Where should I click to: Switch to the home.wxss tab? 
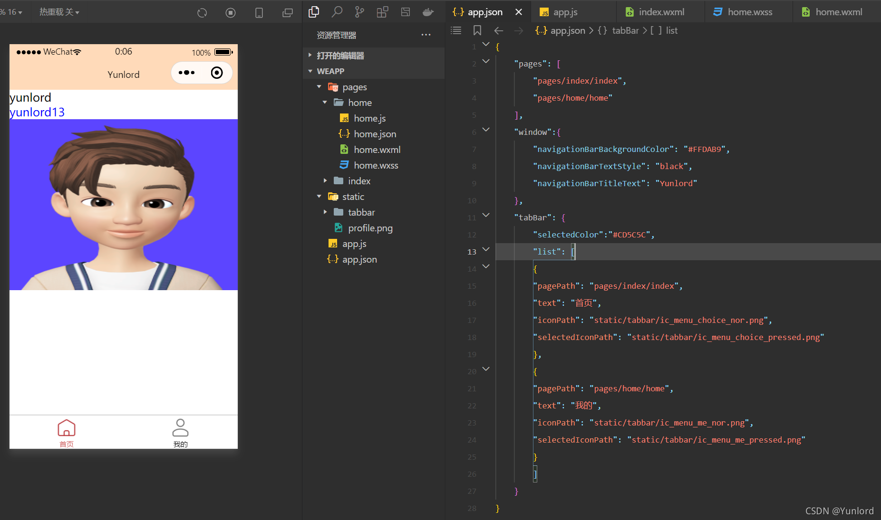[749, 12]
